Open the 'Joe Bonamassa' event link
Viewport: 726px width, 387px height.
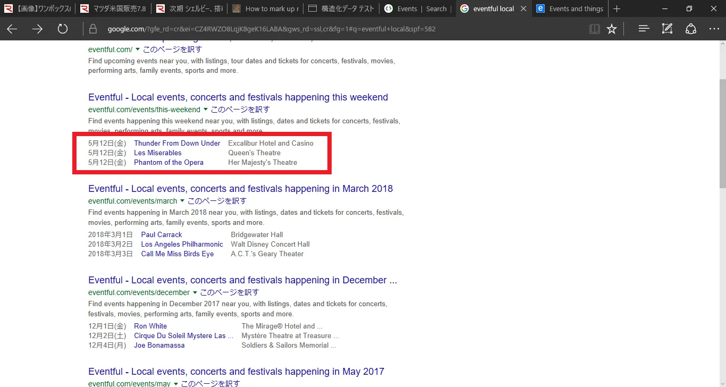[159, 345]
